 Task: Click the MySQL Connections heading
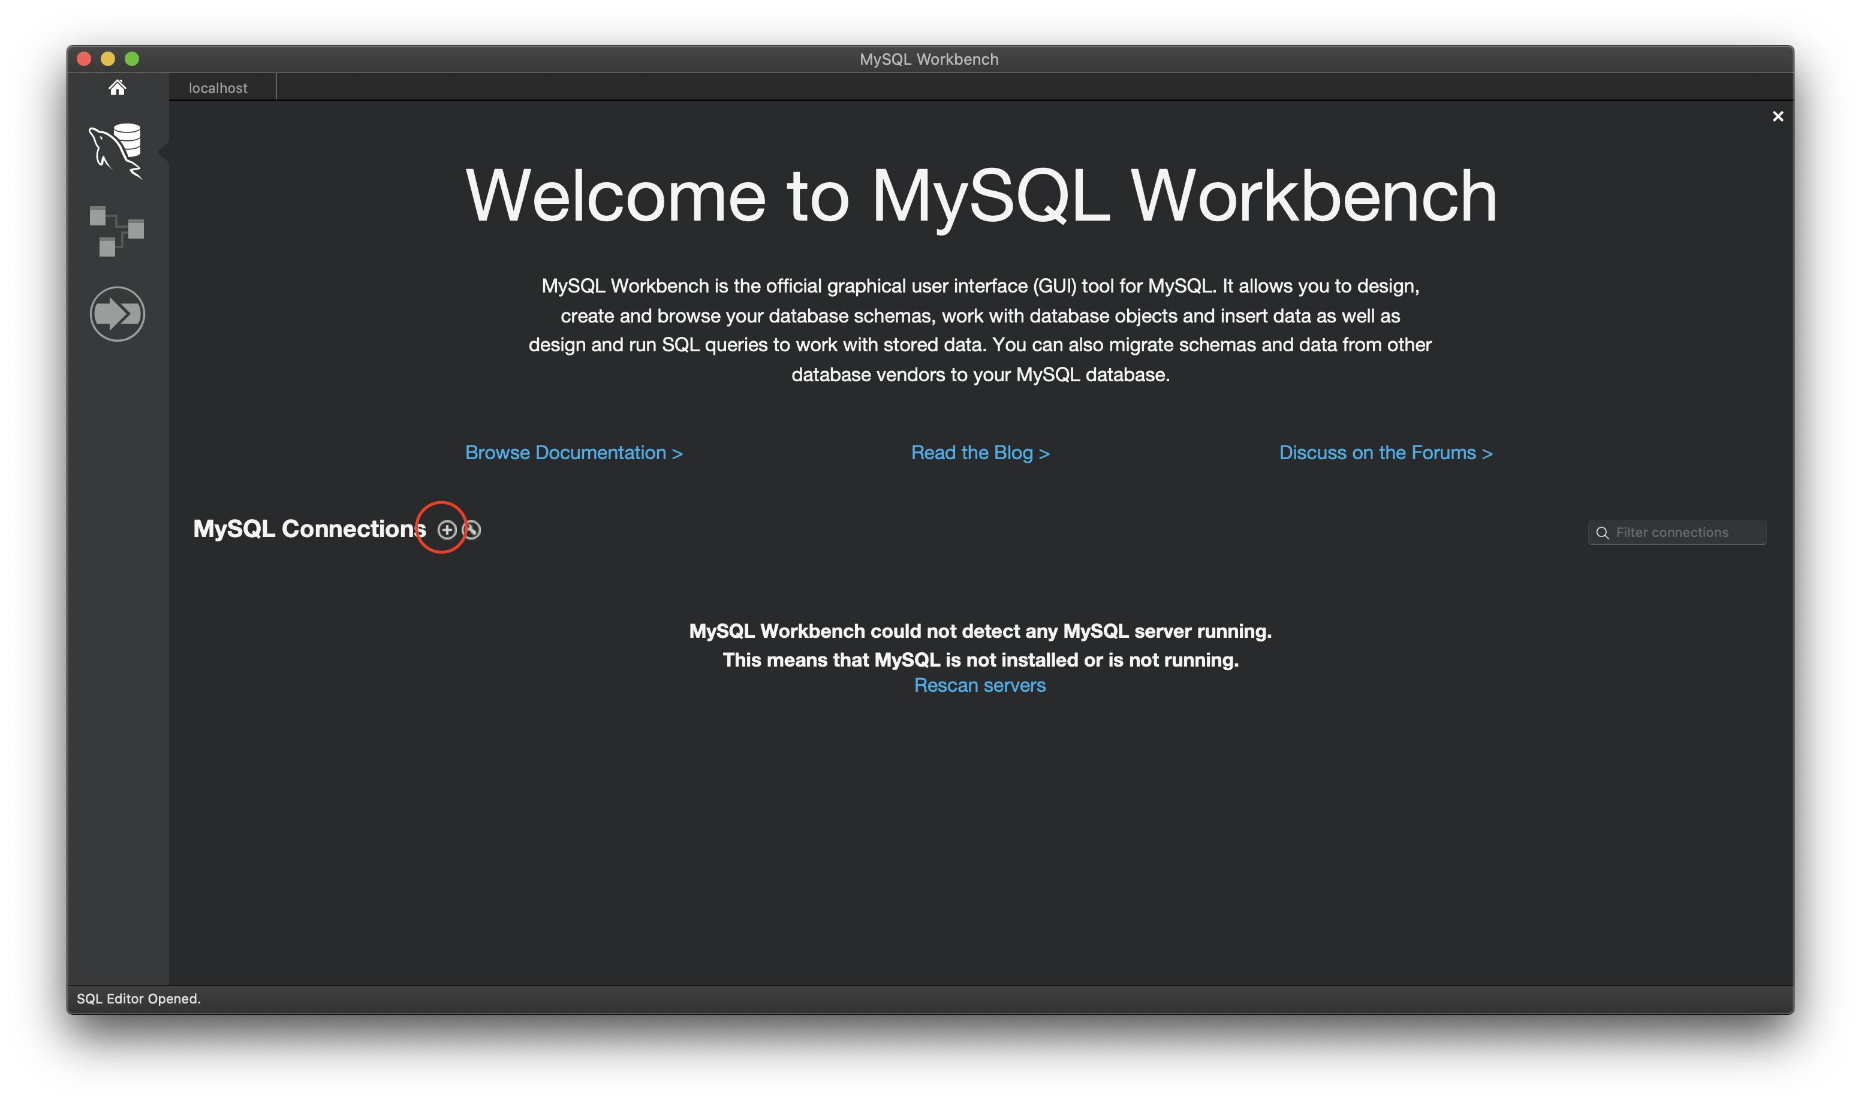[x=309, y=529]
